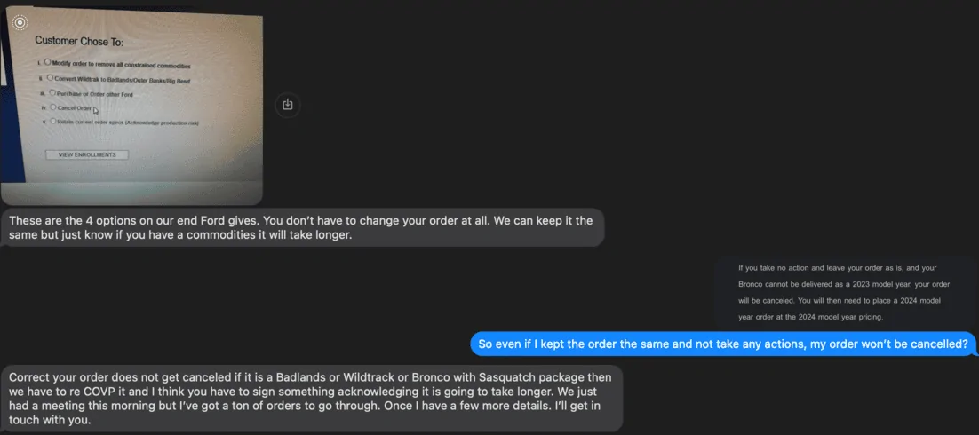Click the Acknowledge production risk text
The image size is (979, 435).
coord(162,123)
